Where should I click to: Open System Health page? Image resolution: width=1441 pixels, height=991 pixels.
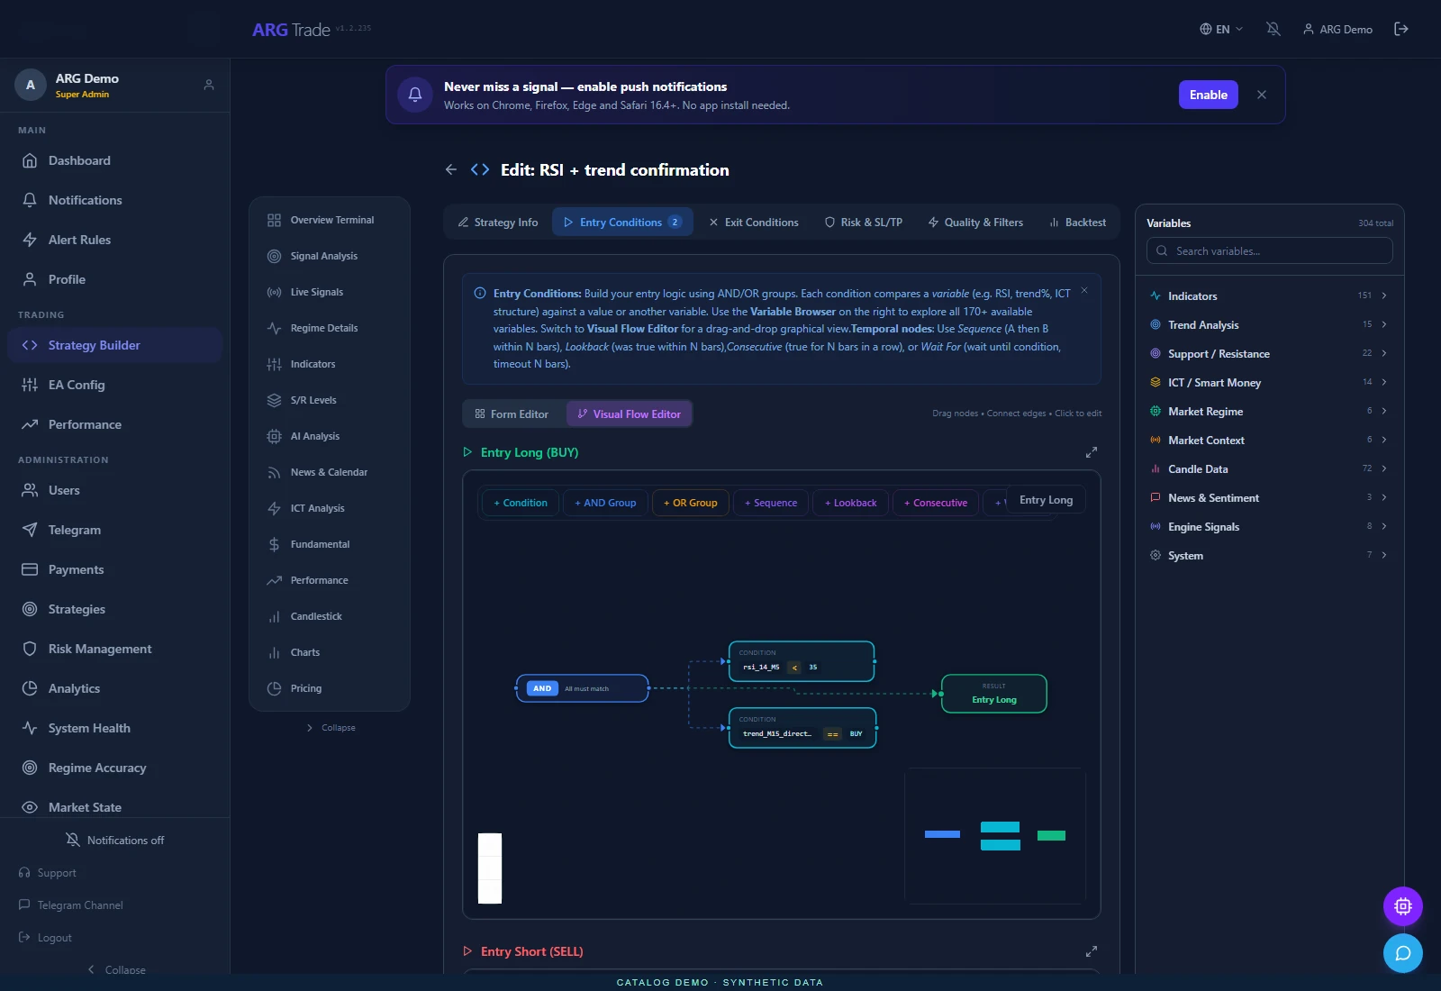[114, 728]
